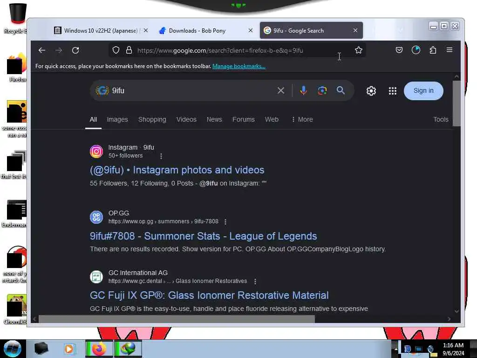Image resolution: width=477 pixels, height=358 pixels.
Task: Open Save to Pocket icon
Action: 399,50
